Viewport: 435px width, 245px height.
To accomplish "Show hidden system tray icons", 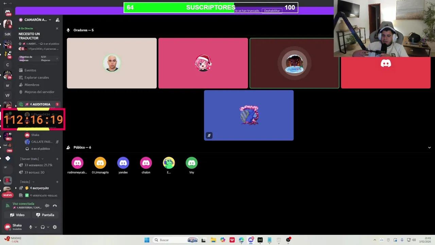I will (375, 240).
